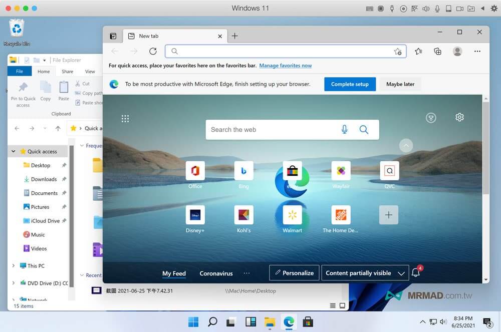Open the Edge apps grid launcher

click(125, 119)
